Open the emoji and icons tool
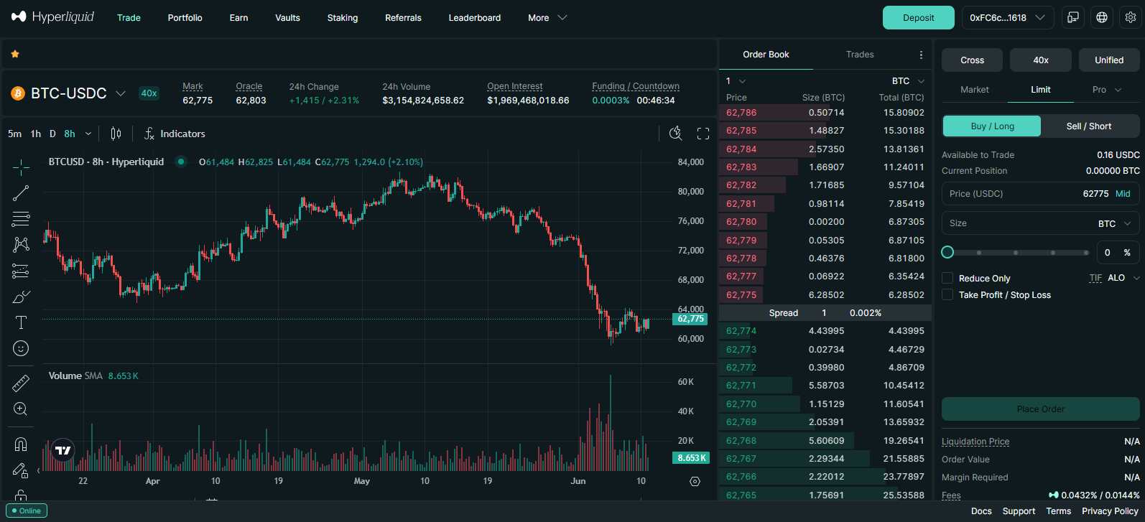1145x522 pixels. [x=21, y=348]
